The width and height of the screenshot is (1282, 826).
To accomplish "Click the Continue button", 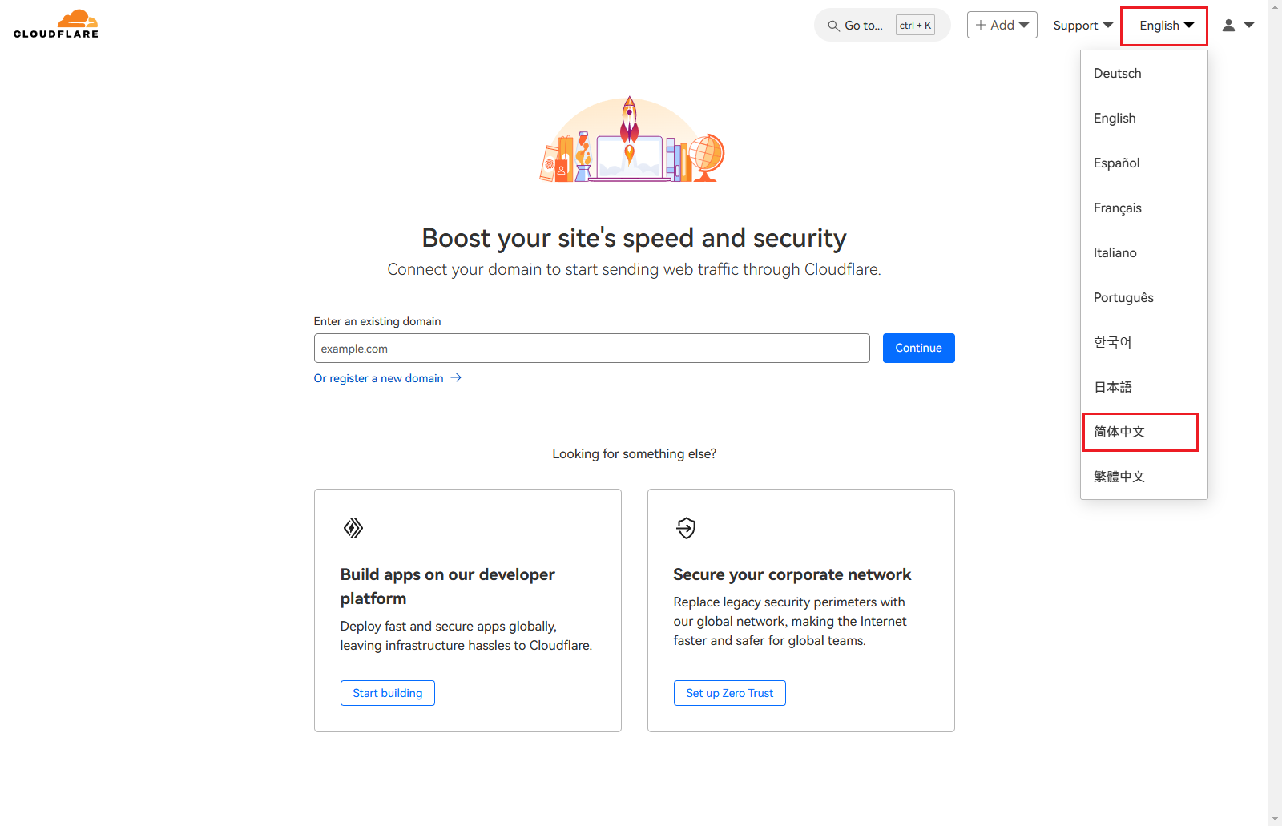I will pyautogui.click(x=918, y=348).
